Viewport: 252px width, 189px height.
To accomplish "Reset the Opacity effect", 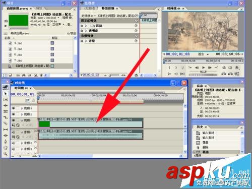I will (x=136, y=31).
